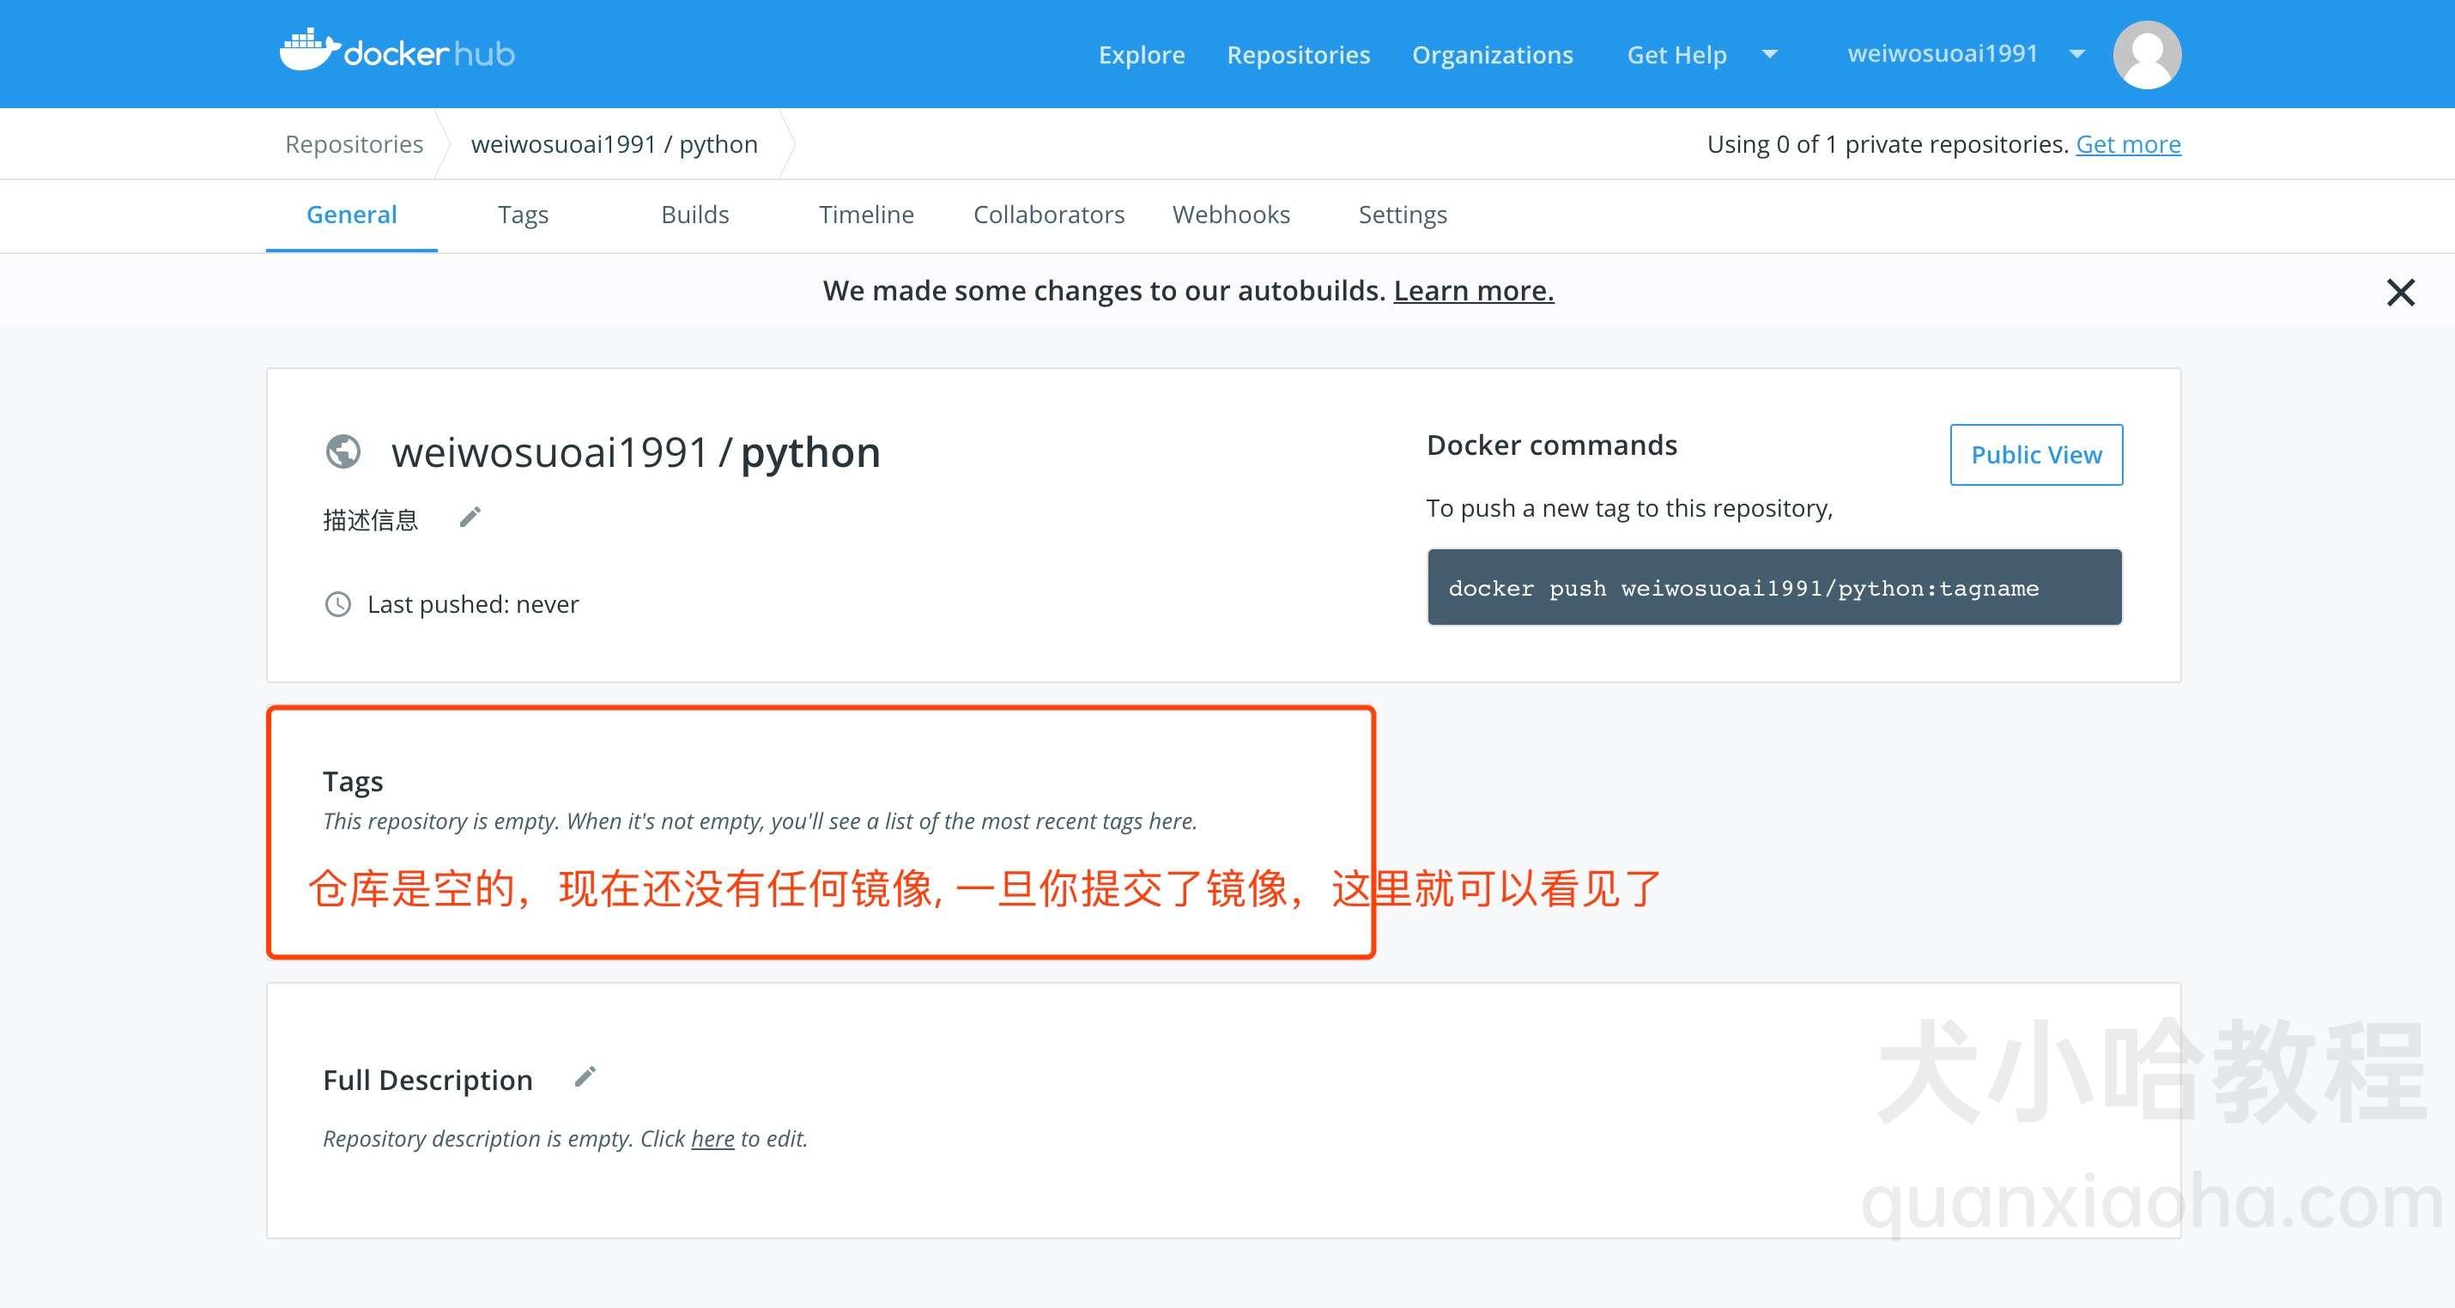This screenshot has height=1308, width=2455.
Task: Click the pencil icon next to Full Description
Action: pyautogui.click(x=585, y=1075)
